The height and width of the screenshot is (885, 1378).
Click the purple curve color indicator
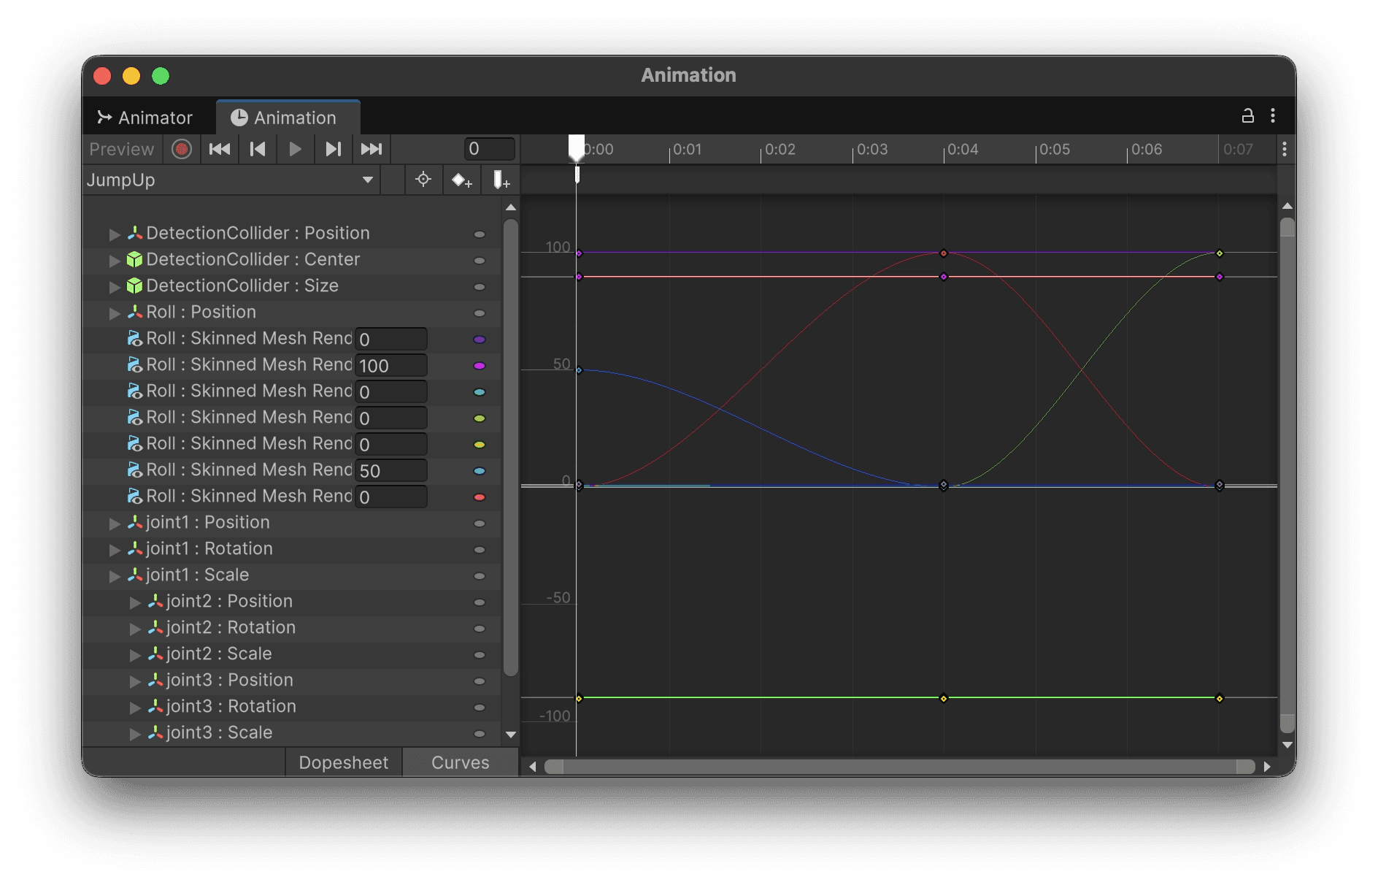pyautogui.click(x=480, y=340)
